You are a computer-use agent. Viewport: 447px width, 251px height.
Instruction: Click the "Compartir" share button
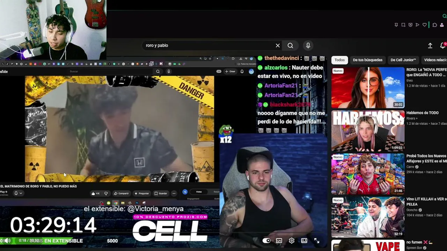[x=122, y=193]
